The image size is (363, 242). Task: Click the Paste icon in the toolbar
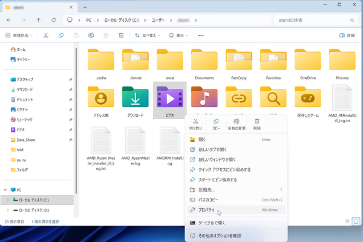pyautogui.click(x=76, y=36)
